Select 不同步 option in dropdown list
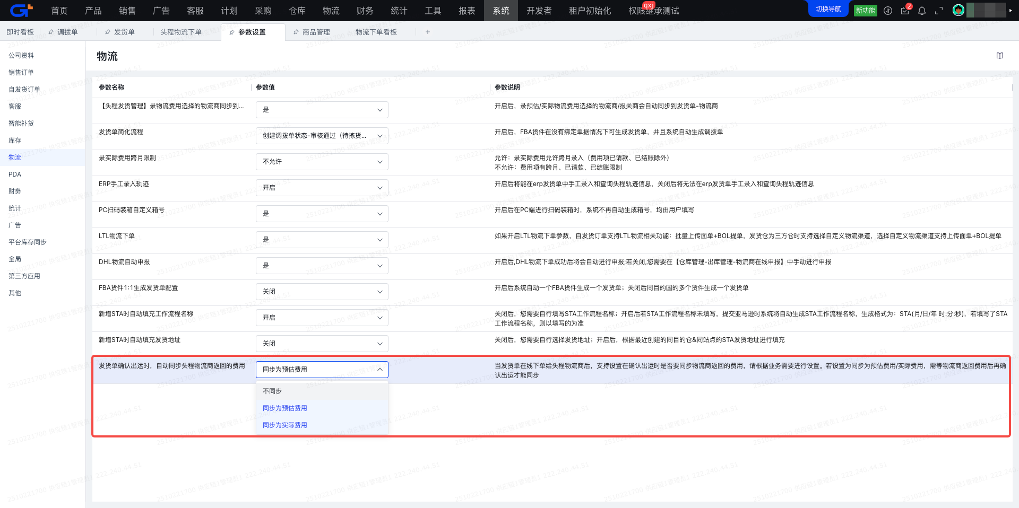 click(x=322, y=391)
